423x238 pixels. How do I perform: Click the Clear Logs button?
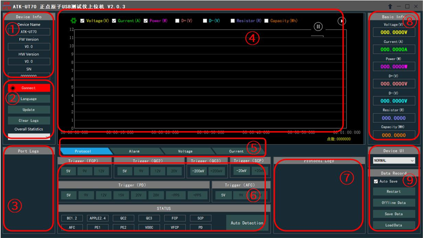click(29, 120)
